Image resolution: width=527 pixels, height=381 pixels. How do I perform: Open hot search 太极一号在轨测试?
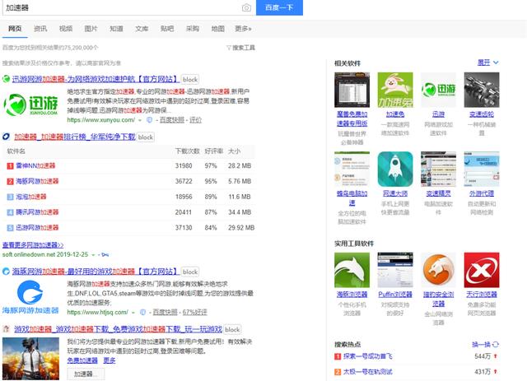click(x=368, y=372)
